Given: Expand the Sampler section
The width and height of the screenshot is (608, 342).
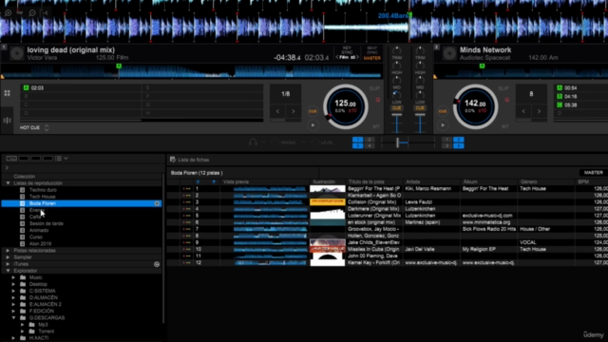Looking at the screenshot, I should tap(9, 257).
